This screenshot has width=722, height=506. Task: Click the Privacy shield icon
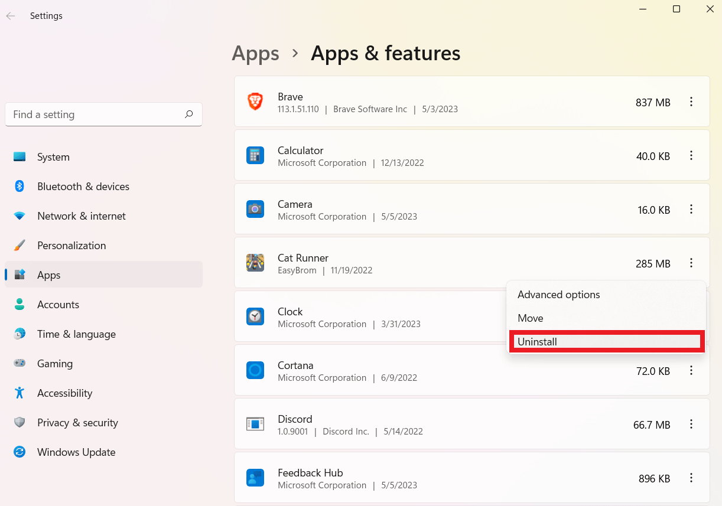[x=19, y=423]
